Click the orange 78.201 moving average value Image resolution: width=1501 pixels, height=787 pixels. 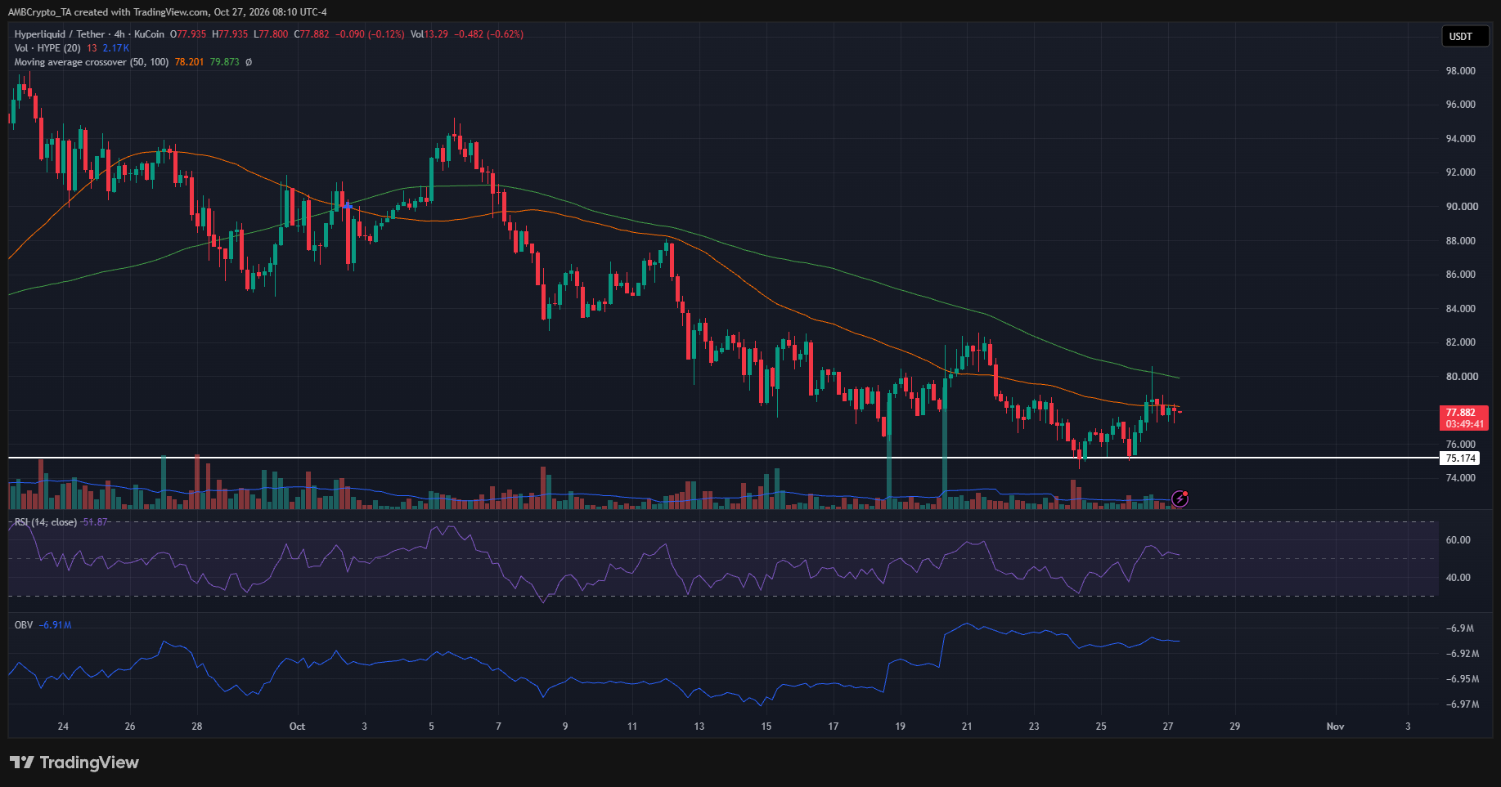(x=189, y=62)
